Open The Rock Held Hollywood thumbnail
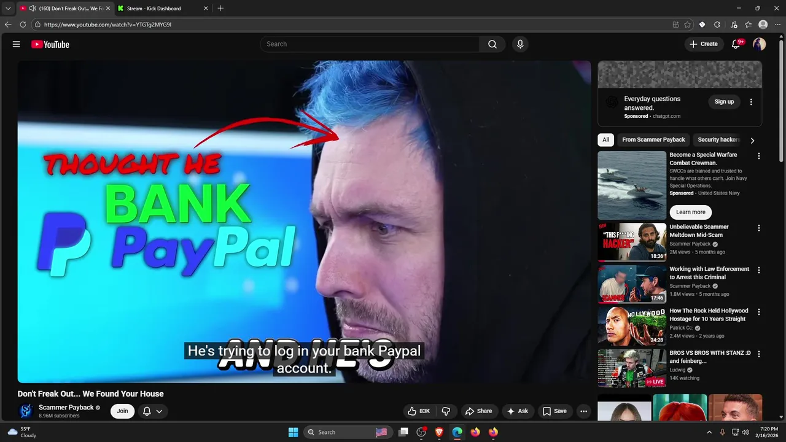Viewport: 786px width, 442px height. (632, 327)
